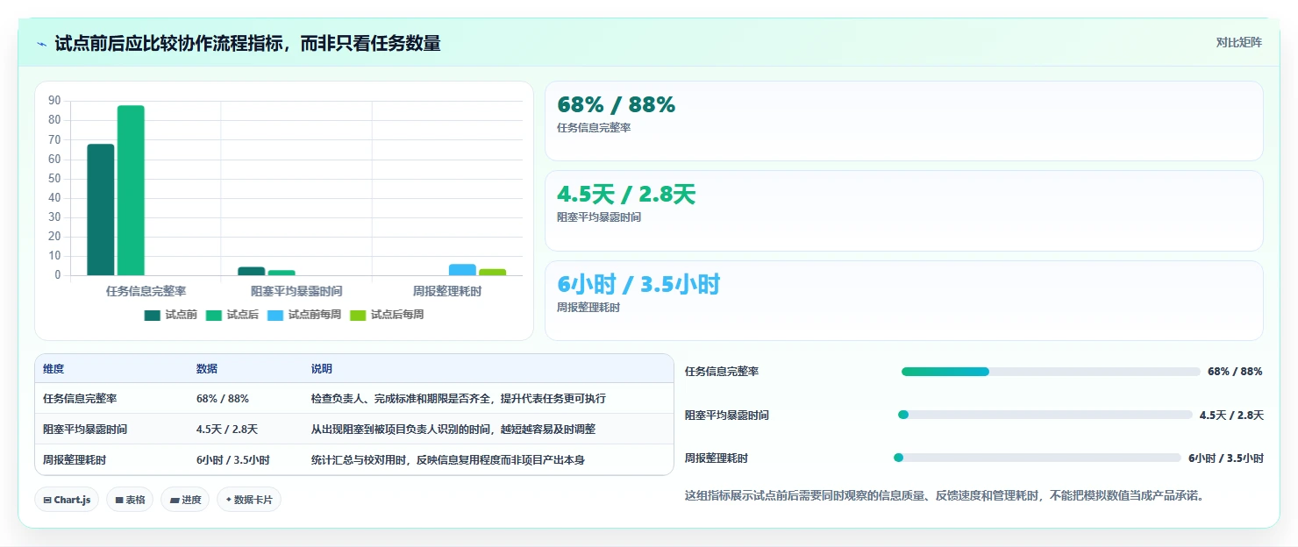Click the description starting 检查负责人
Screen dimensions: 1298x547
(459, 399)
